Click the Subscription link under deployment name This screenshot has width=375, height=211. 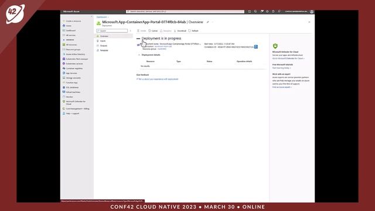(163, 46)
